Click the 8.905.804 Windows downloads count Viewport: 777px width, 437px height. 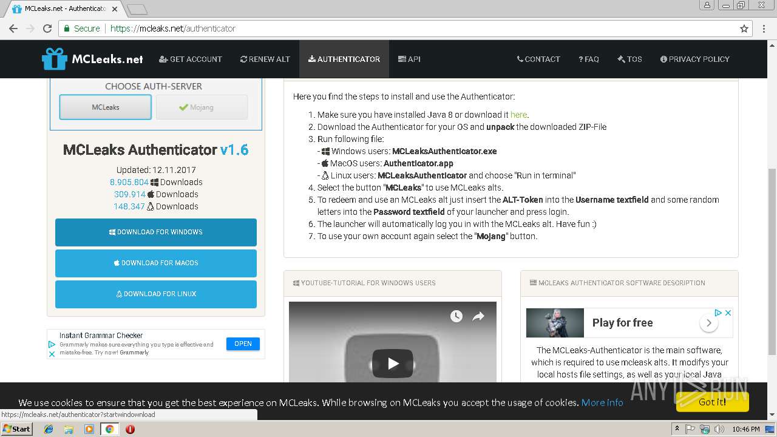point(129,182)
